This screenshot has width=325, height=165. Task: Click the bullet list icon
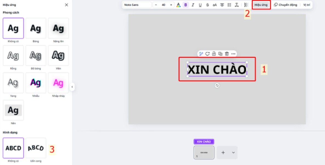click(x=230, y=5)
